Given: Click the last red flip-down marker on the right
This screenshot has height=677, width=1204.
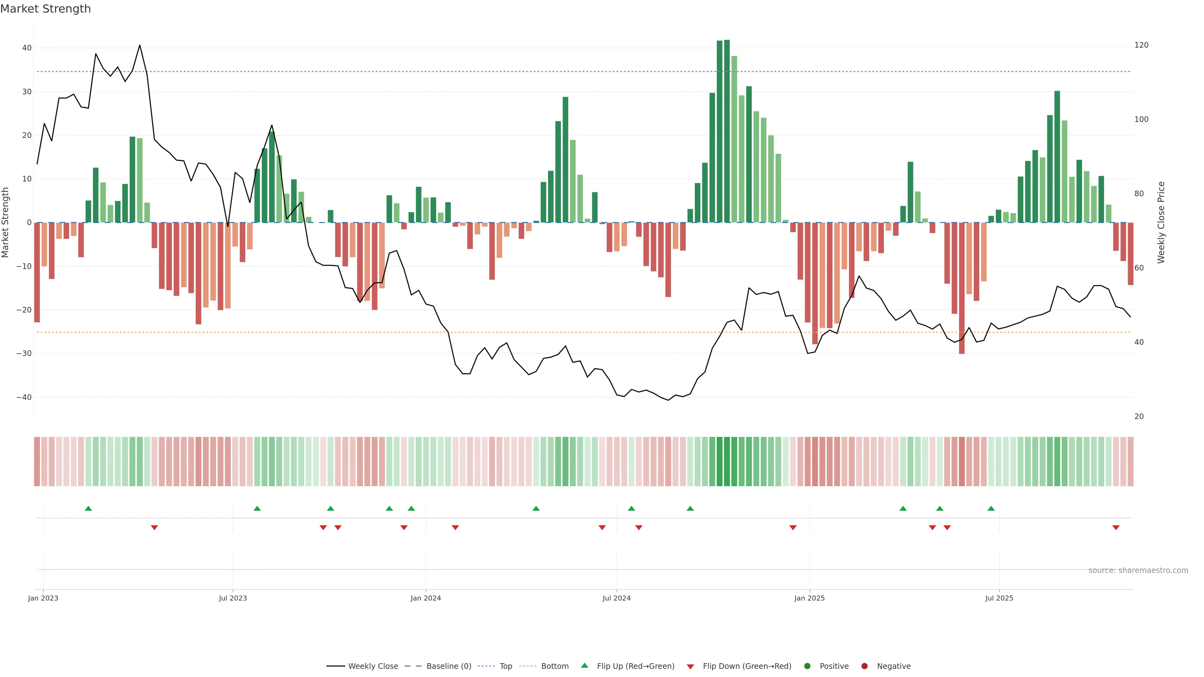Looking at the screenshot, I should pyautogui.click(x=1116, y=527).
